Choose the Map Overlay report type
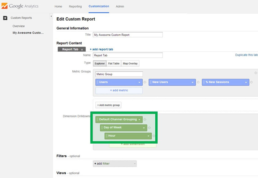 [130, 63]
